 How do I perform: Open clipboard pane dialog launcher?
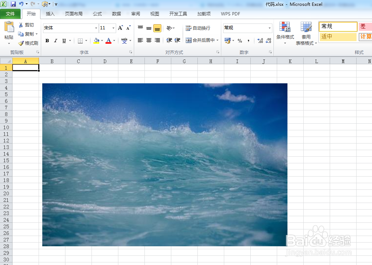click(x=37, y=52)
